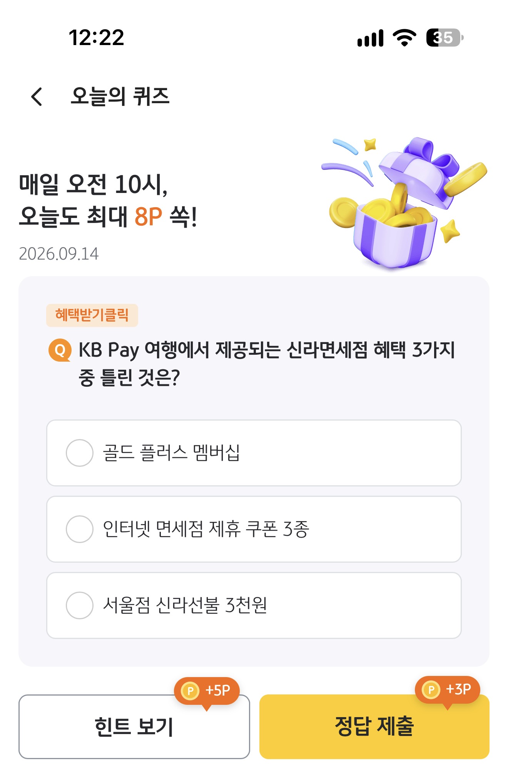Tap the +5P coin badge
The width and height of the screenshot is (508, 778).
207,691
